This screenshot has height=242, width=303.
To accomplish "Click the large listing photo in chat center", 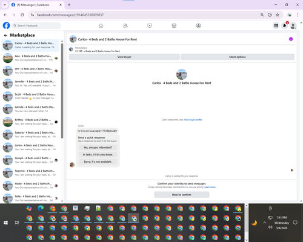I will pyautogui.click(x=182, y=74).
